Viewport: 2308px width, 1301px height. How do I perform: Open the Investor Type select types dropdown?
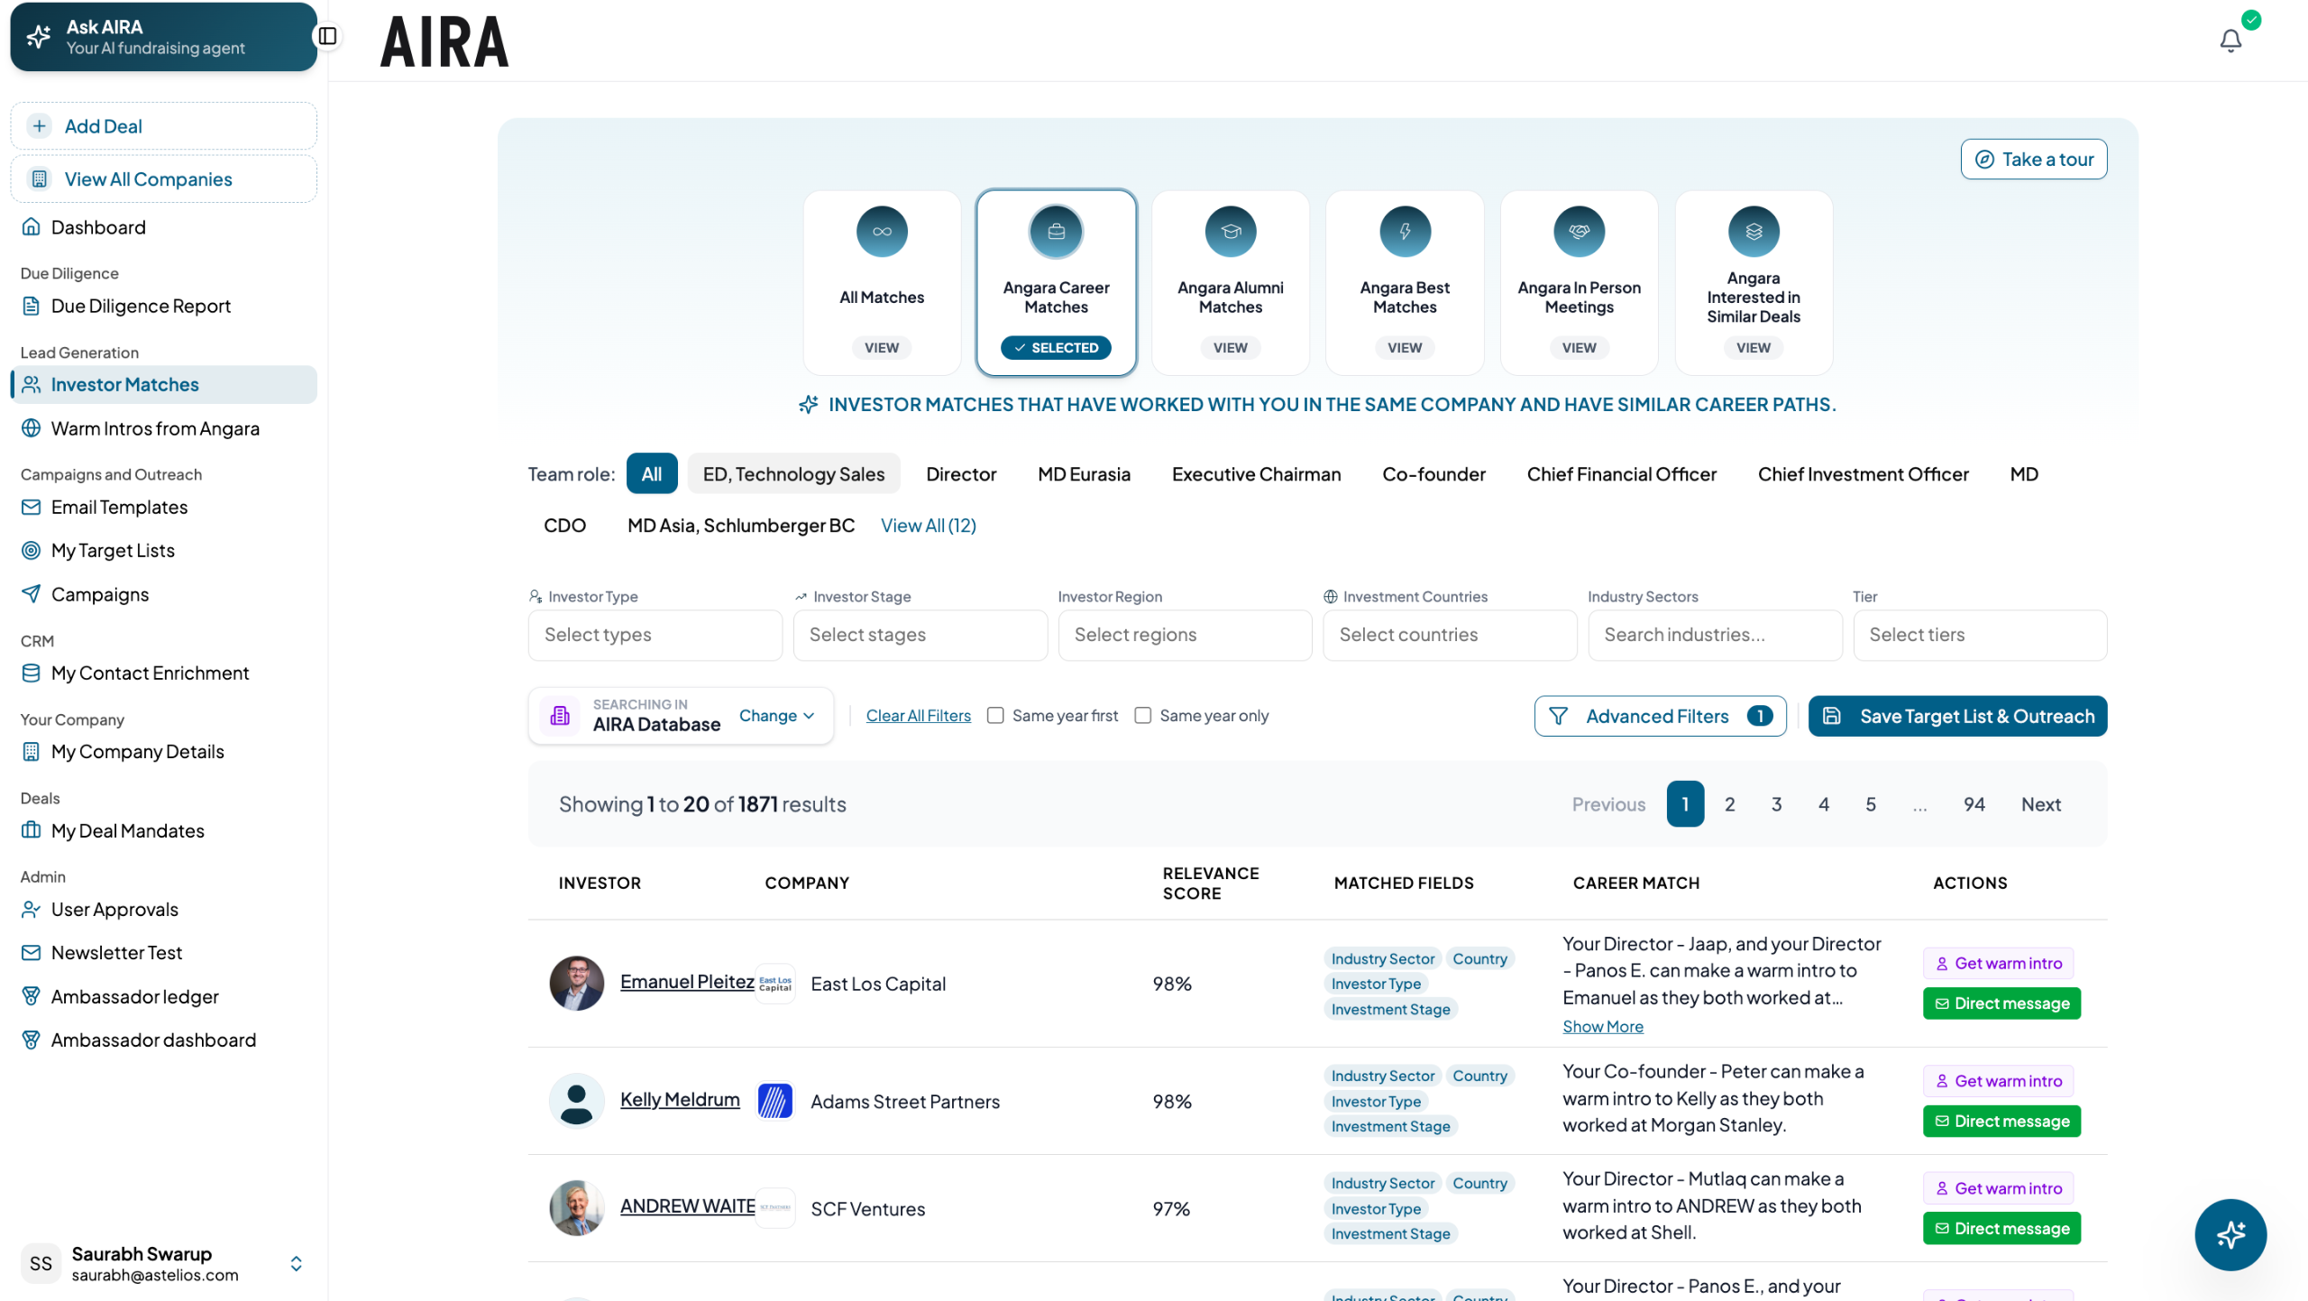point(655,635)
